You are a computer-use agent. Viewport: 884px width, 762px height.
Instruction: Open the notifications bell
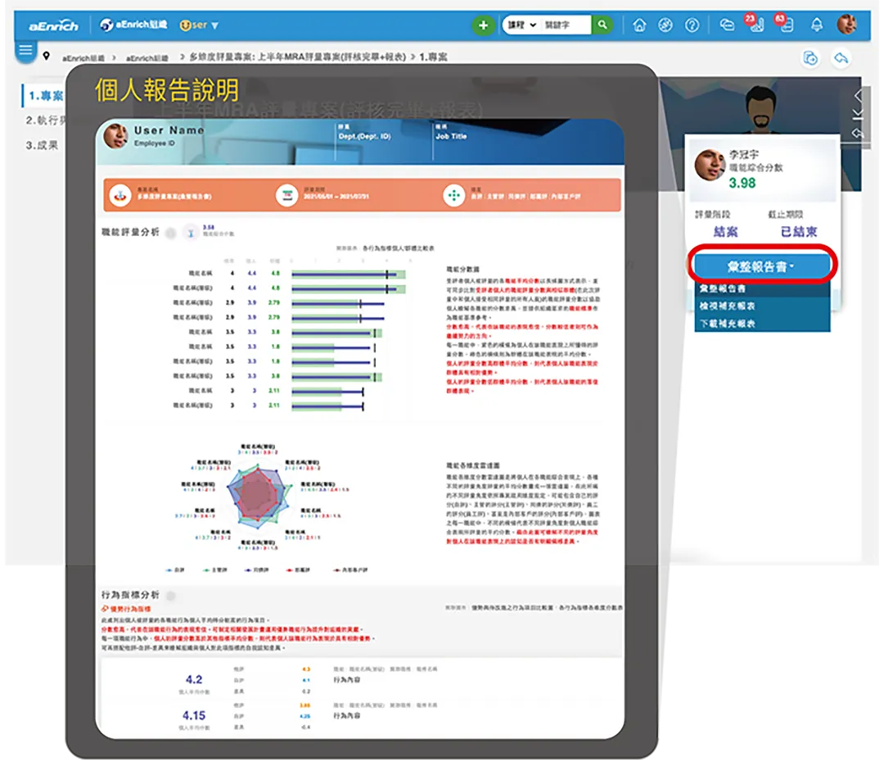coord(816,25)
